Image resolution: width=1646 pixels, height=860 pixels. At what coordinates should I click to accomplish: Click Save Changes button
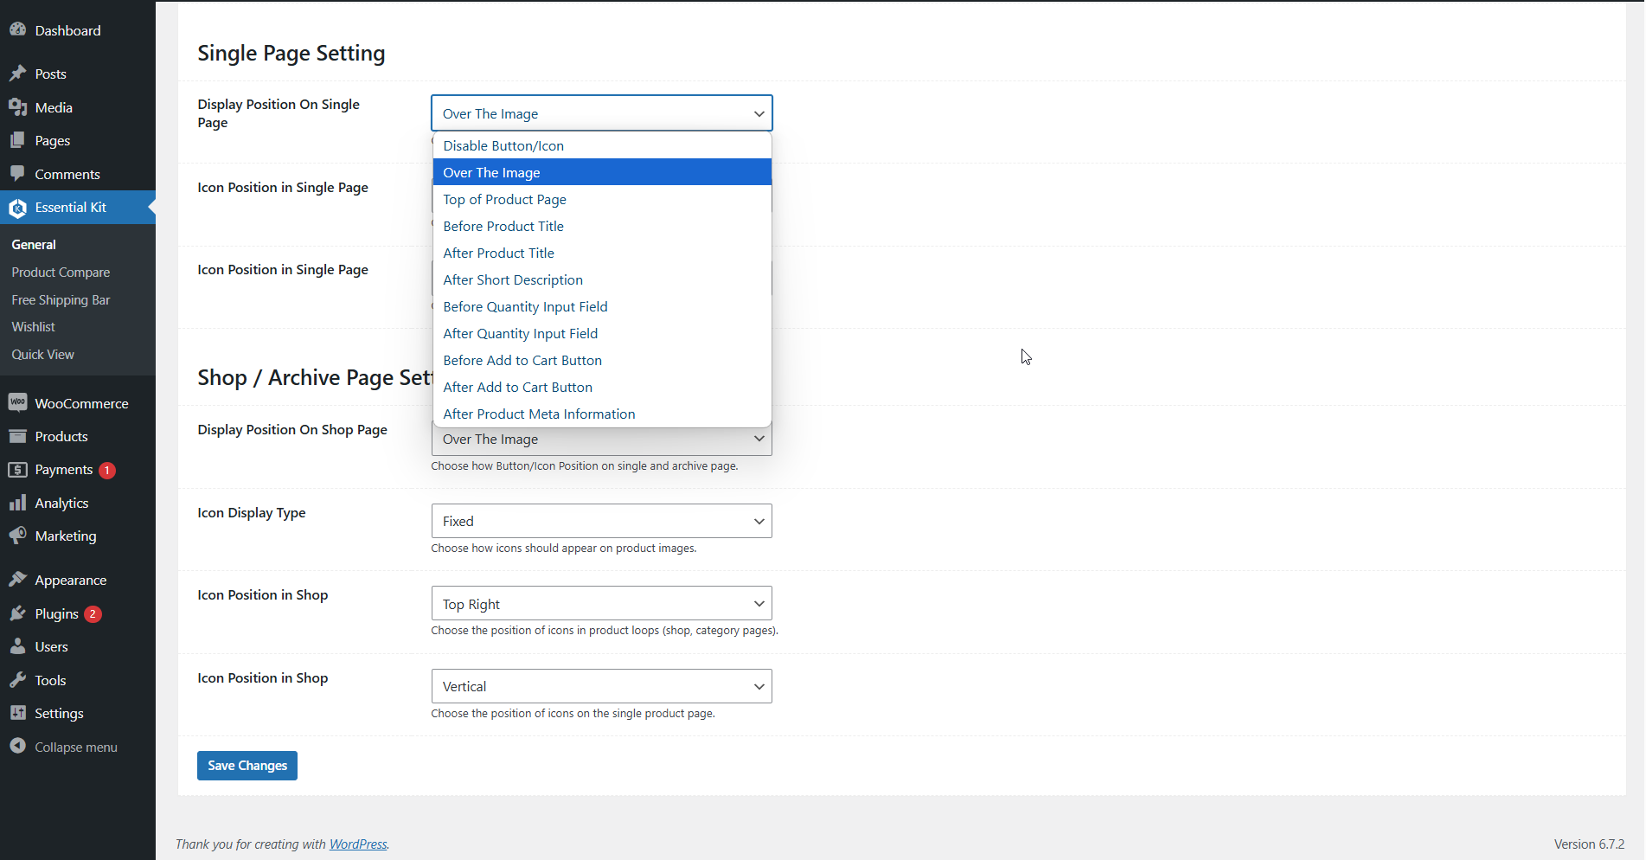[x=247, y=766]
